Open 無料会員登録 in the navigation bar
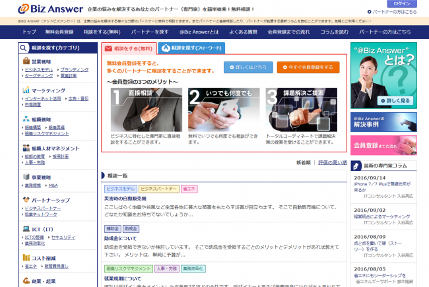Image resolution: width=429 pixels, height=287 pixels. pos(59,32)
